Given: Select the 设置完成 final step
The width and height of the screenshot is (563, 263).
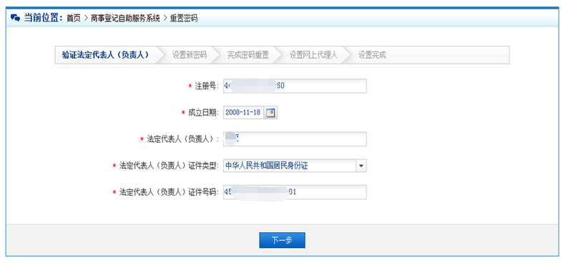Looking at the screenshot, I should 372,55.
